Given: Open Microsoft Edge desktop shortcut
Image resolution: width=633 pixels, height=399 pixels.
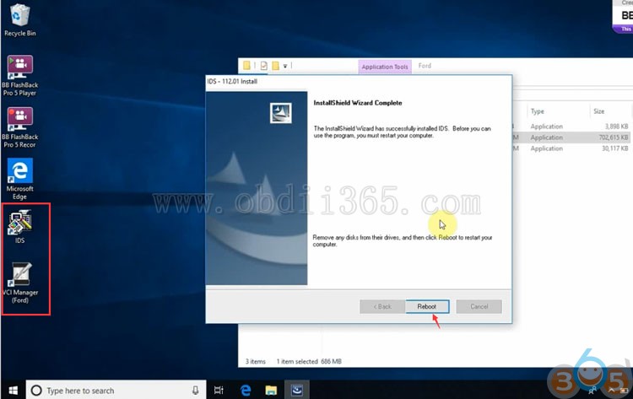Looking at the screenshot, I should pos(19,179).
